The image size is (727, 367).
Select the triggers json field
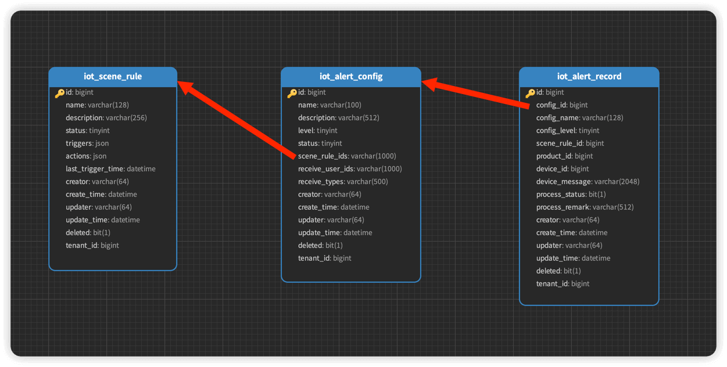pyautogui.click(x=87, y=143)
